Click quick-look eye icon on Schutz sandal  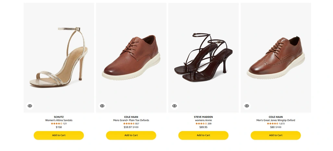click(30, 106)
